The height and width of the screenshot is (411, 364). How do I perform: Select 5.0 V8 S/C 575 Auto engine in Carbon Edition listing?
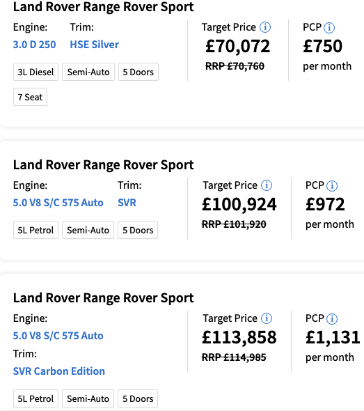58,336
